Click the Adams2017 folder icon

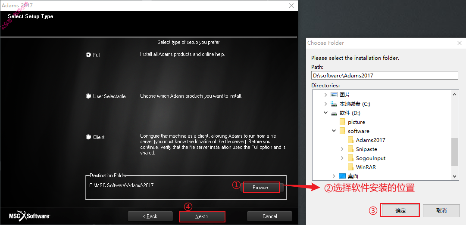click(x=351, y=140)
